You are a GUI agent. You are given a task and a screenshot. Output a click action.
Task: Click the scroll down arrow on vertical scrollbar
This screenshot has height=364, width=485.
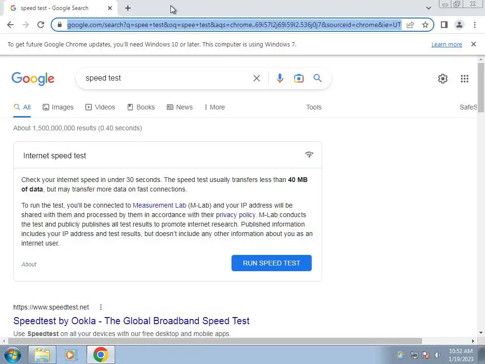point(481,333)
